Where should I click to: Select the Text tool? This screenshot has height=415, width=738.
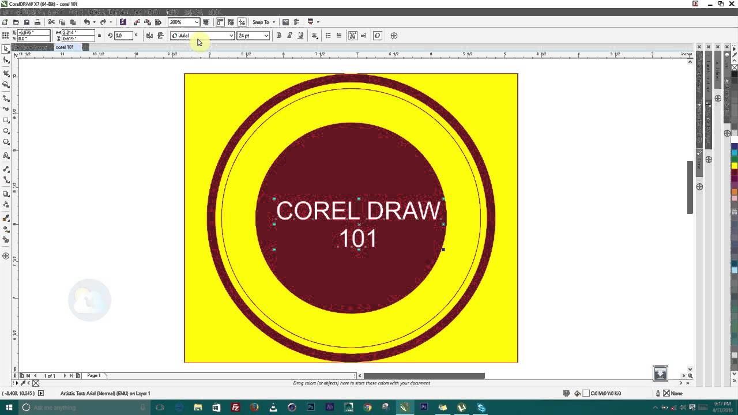click(6, 156)
